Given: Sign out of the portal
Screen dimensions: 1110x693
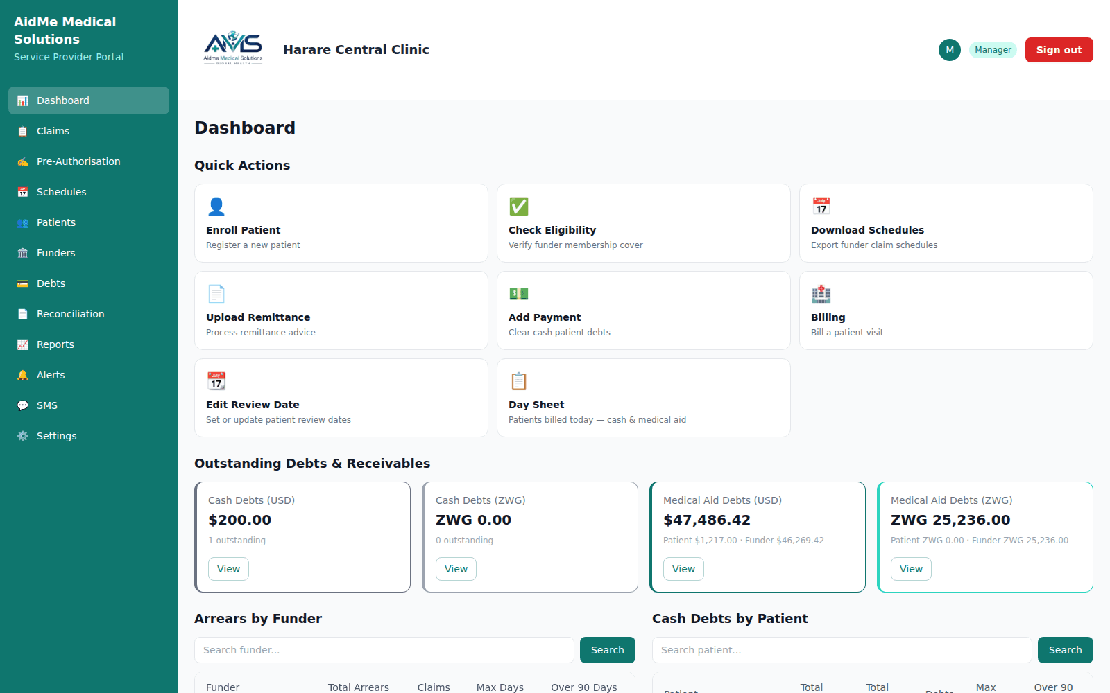Looking at the screenshot, I should [x=1059, y=50].
